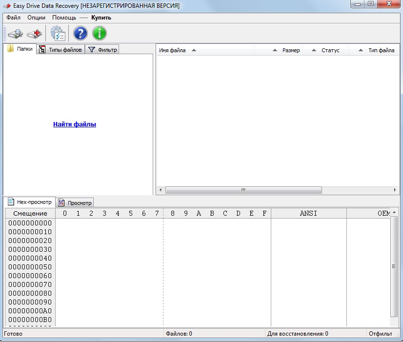Click the hex view vertical scrollbar thumb

[x=394, y=266]
